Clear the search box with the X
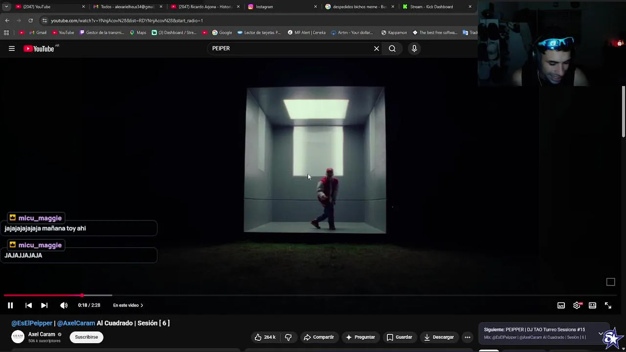Screen dimensions: 626x352 point(377,48)
